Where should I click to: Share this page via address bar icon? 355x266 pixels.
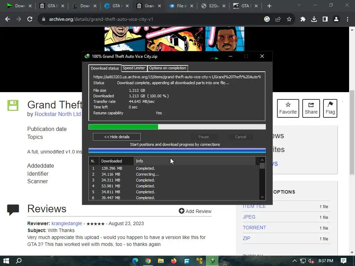point(278,19)
